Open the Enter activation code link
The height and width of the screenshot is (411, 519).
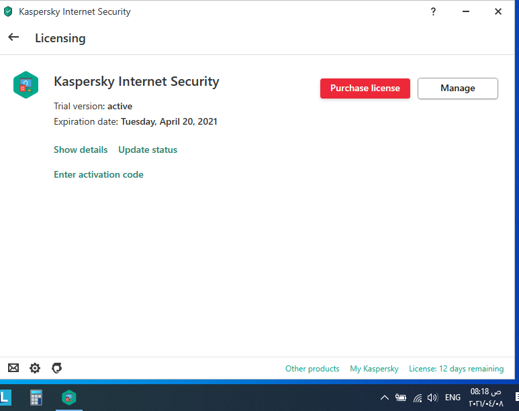coord(99,174)
